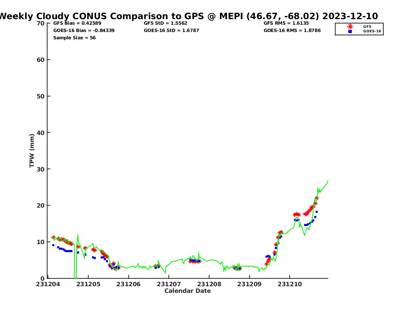
Task: Click the blue GOES-16 square in legend
Action: tap(350, 31)
